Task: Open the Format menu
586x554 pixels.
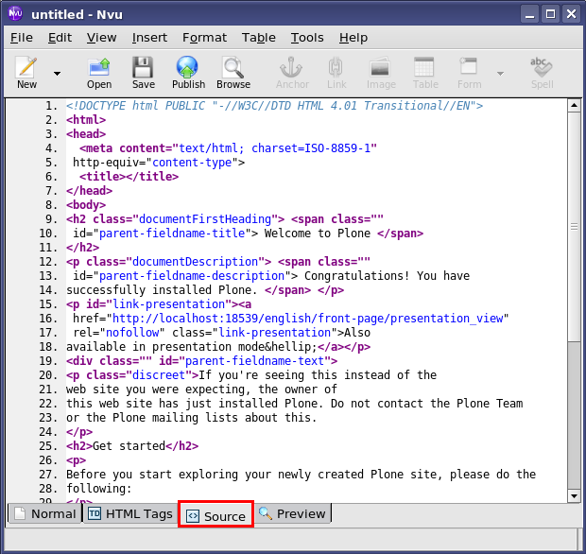Action: click(204, 38)
